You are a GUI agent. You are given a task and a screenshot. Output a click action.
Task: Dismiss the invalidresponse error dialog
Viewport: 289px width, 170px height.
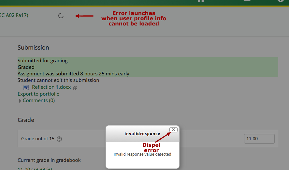174,130
